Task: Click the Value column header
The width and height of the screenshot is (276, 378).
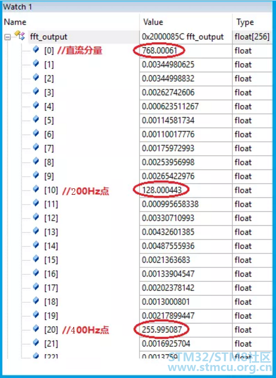Action: pos(153,22)
